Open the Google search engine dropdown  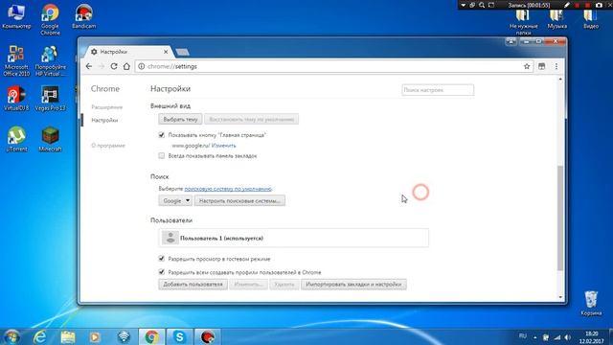click(175, 200)
